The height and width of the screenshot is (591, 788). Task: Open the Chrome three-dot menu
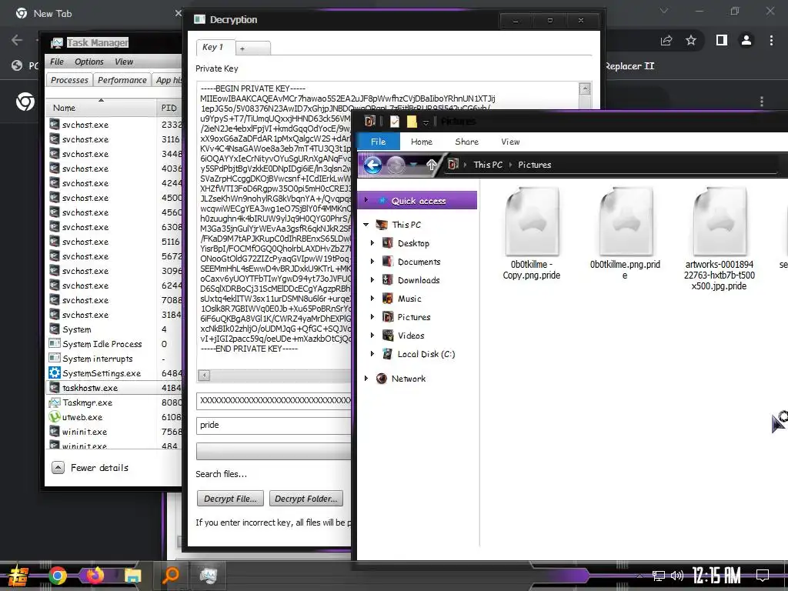coord(771,40)
